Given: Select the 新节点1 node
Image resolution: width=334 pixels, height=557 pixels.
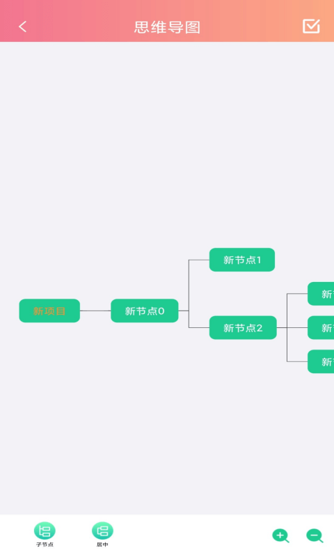Looking at the screenshot, I should (242, 260).
